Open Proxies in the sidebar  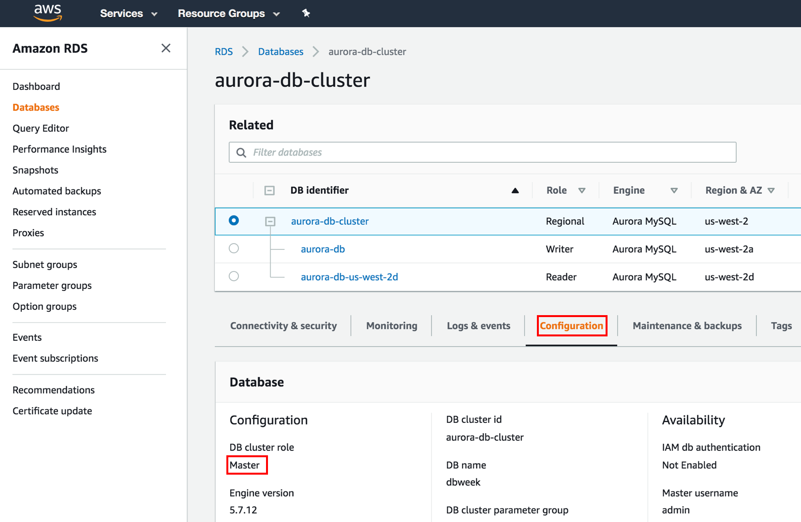click(x=28, y=232)
